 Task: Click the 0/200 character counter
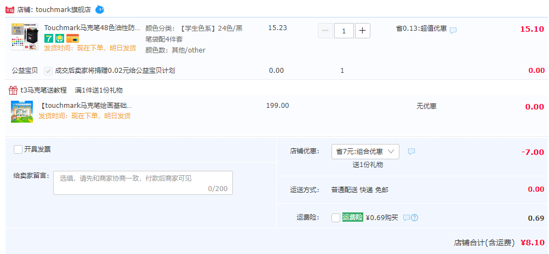coord(218,189)
